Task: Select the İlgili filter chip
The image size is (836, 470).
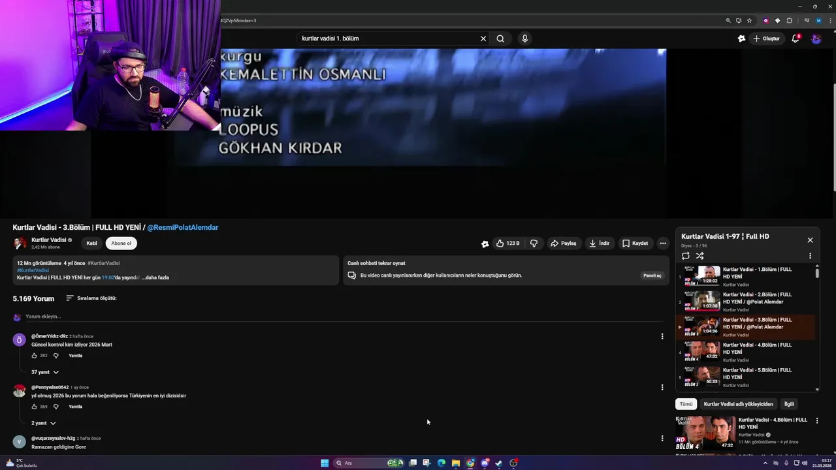Action: click(x=789, y=404)
